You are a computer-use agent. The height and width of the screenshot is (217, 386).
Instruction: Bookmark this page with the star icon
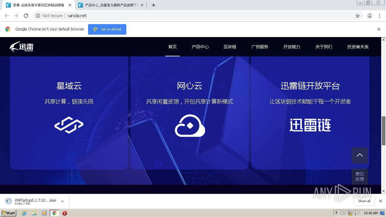click(x=358, y=16)
